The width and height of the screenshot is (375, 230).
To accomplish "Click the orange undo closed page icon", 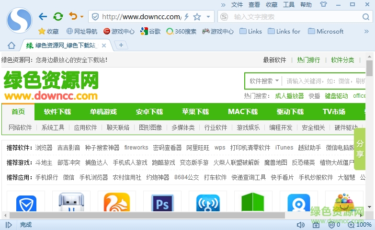I will (x=73, y=17).
